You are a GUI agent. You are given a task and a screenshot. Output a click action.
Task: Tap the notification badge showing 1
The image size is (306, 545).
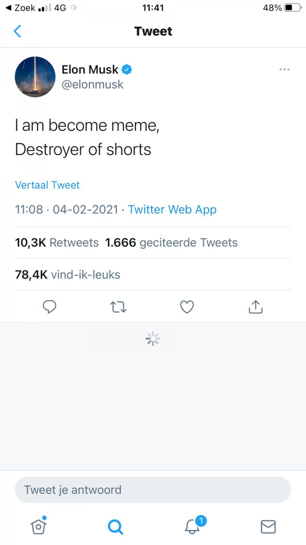(x=201, y=521)
